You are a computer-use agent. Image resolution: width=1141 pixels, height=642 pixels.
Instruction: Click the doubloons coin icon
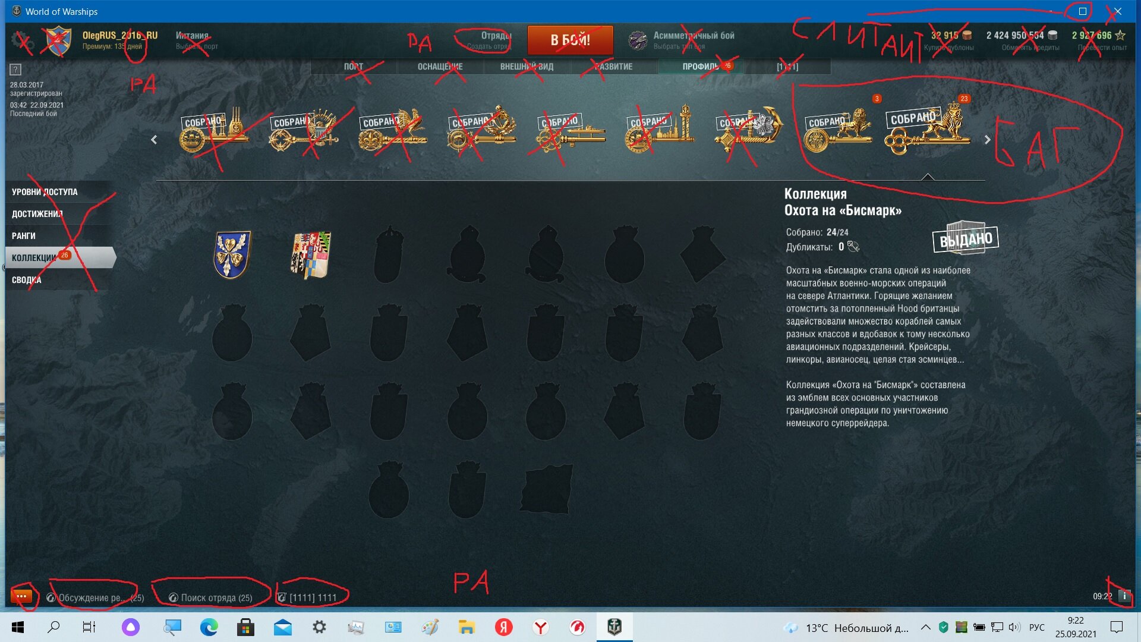coord(967,35)
